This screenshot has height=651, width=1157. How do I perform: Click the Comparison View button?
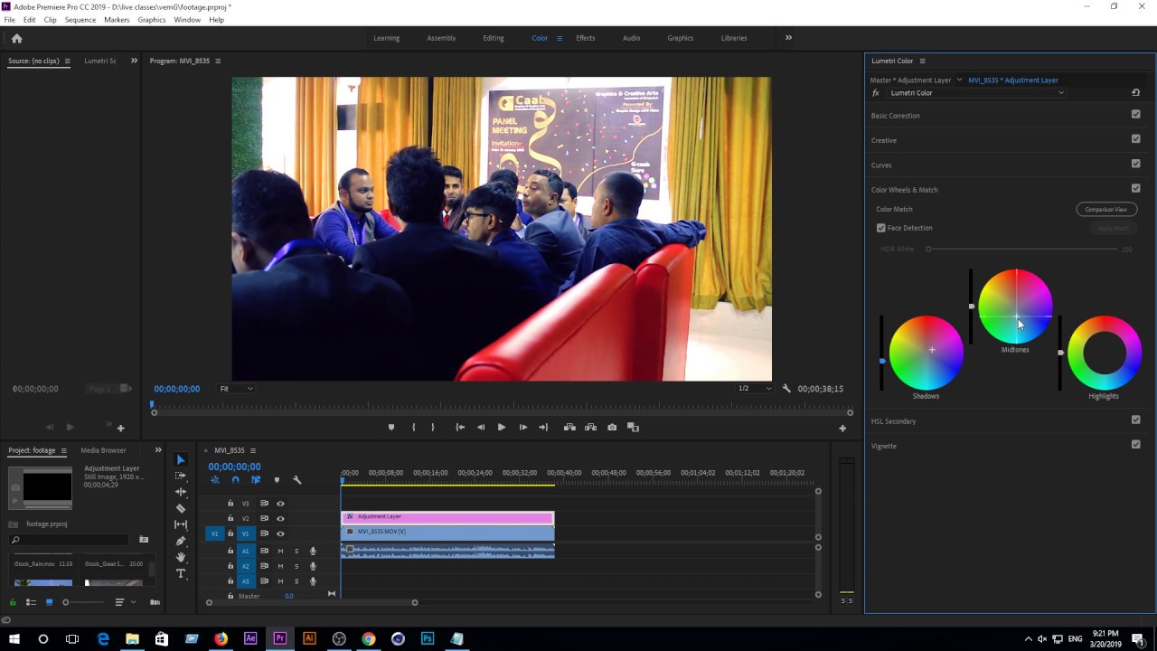pyautogui.click(x=1106, y=209)
